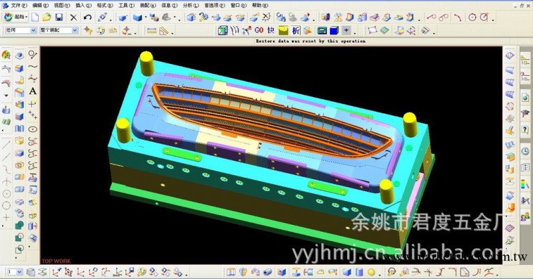Click the Delete X icon

(x=74, y=17)
